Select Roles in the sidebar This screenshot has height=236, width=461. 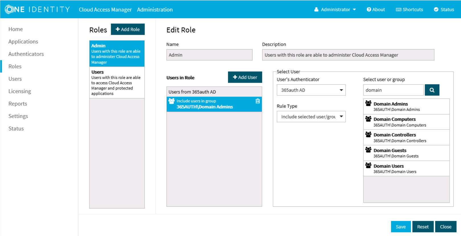(x=15, y=66)
